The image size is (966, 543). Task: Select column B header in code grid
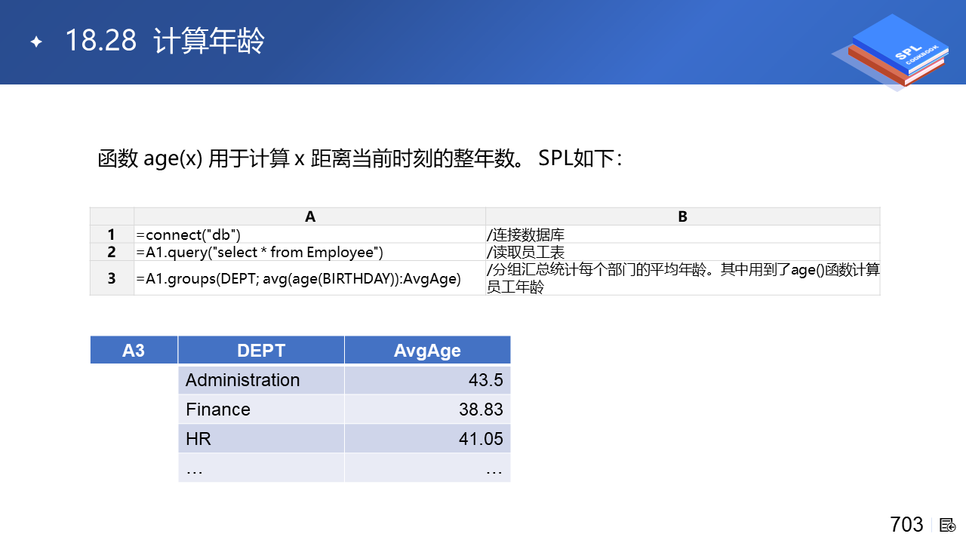682,216
